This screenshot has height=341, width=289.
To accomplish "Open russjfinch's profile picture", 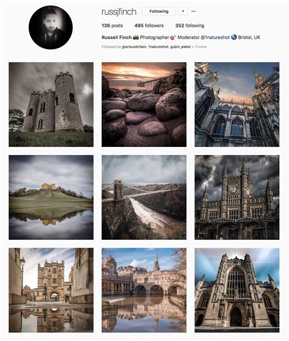I will [51, 27].
